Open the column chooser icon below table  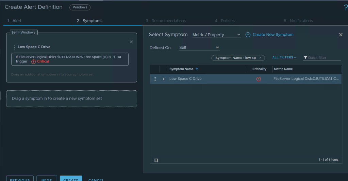coord(156,160)
